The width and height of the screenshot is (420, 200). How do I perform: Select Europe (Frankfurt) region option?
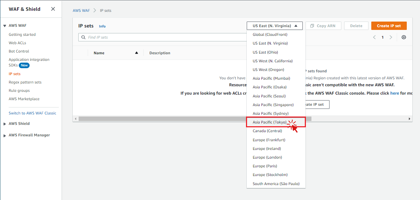pyautogui.click(x=269, y=140)
